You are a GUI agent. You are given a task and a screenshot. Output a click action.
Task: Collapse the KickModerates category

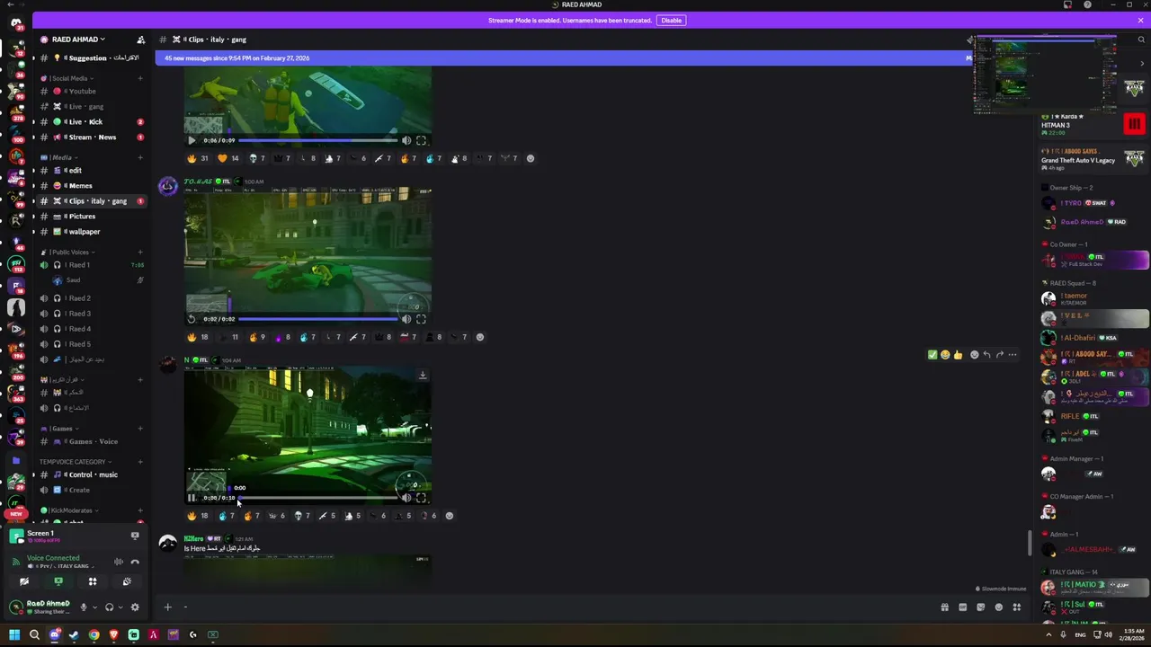pos(71,510)
